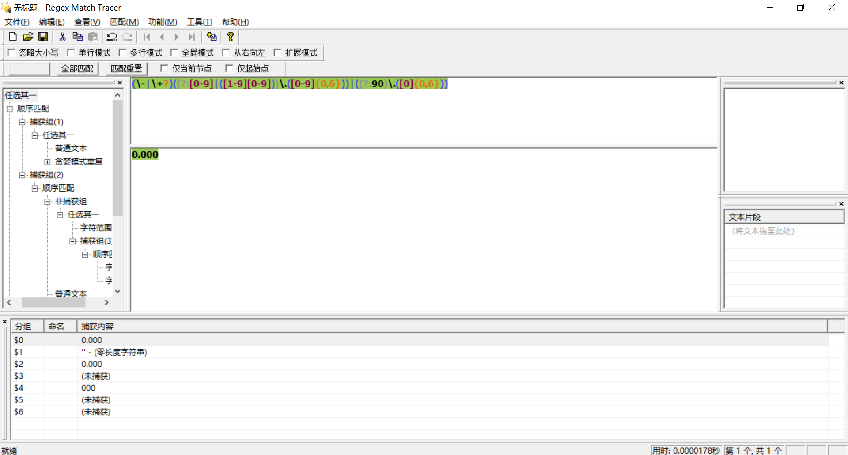Collapse 顺序匹配 under 捕获组(2)

34,188
